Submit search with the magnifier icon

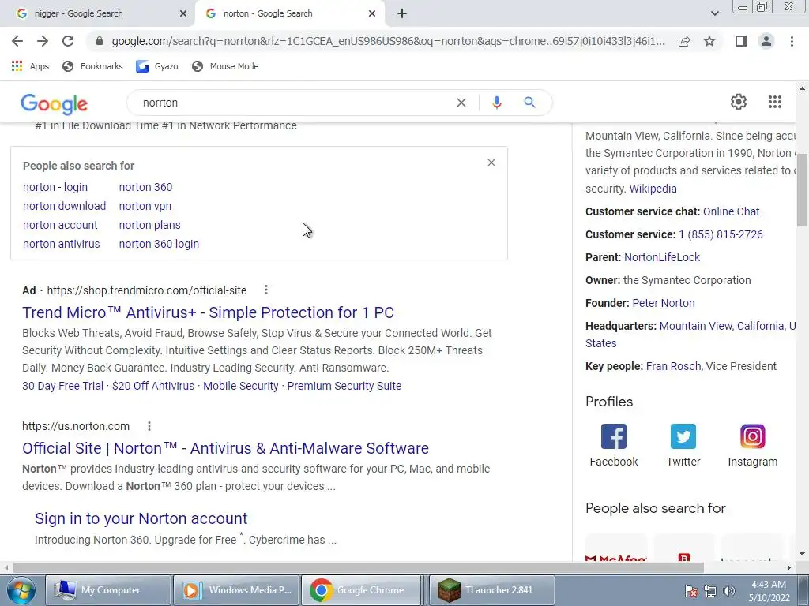click(x=529, y=103)
